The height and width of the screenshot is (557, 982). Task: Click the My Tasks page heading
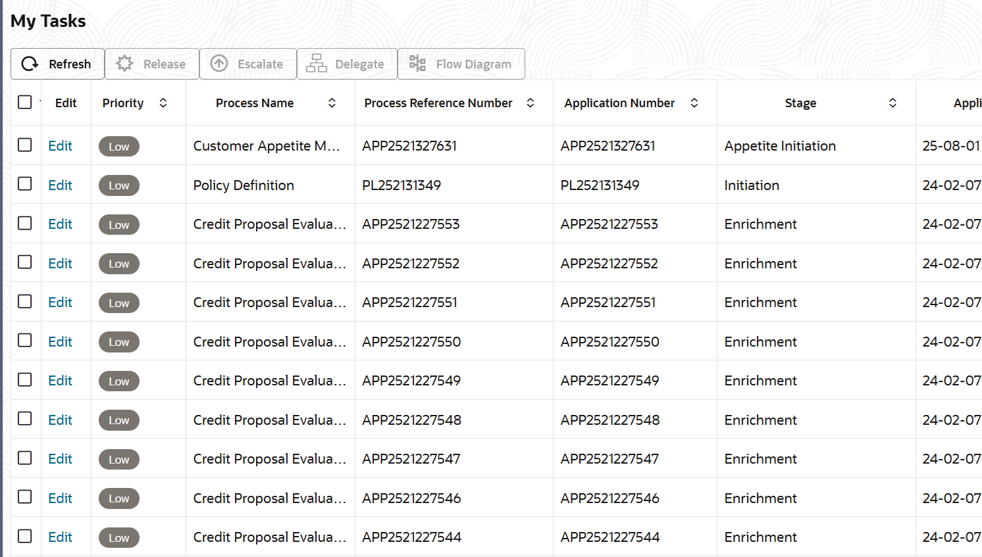point(48,21)
